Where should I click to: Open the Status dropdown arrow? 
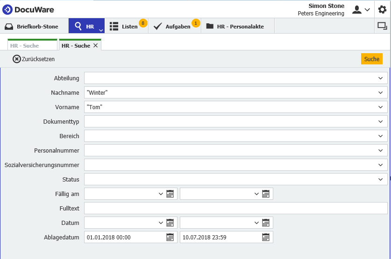[380, 179]
